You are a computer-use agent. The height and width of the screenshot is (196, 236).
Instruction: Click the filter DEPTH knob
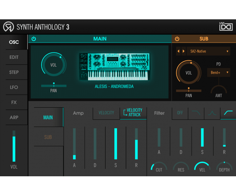(x=224, y=167)
